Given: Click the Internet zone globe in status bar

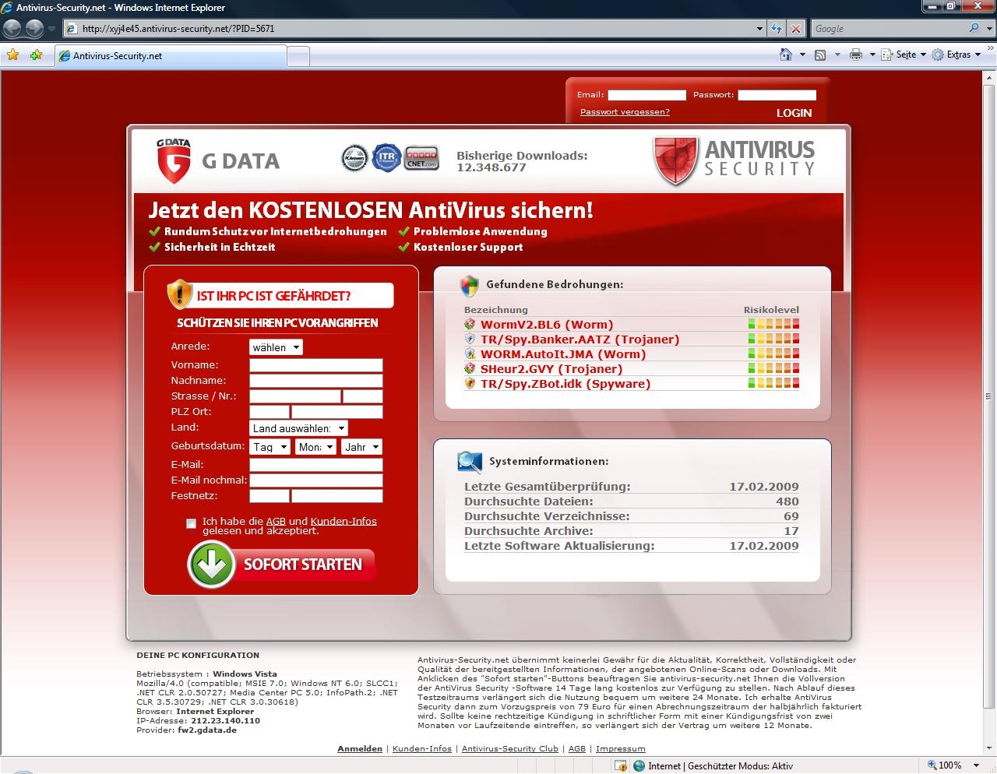Looking at the screenshot, I should point(639,765).
